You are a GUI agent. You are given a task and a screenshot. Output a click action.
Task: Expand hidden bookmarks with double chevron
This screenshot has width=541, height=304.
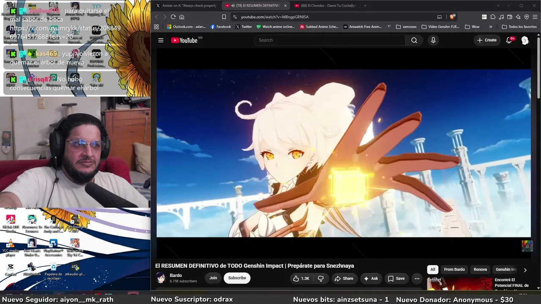(491, 27)
